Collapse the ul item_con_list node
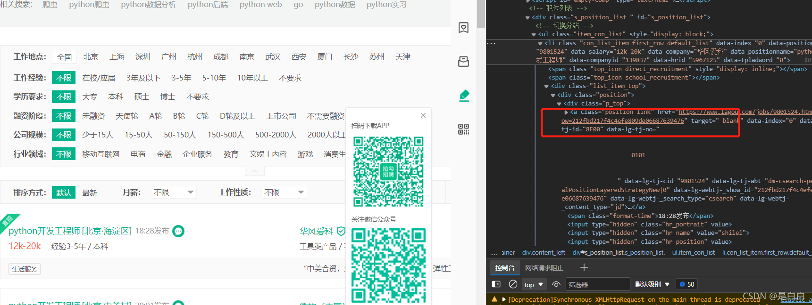The width and height of the screenshot is (812, 305). coord(534,34)
